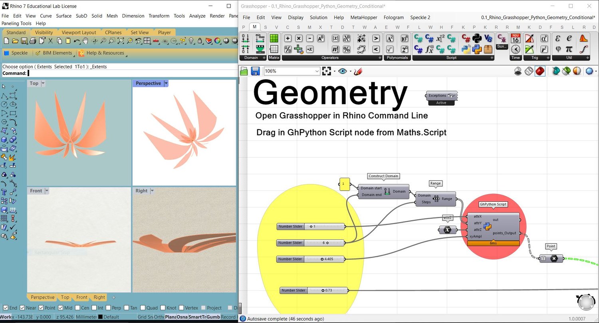The height and width of the screenshot is (323, 599).
Task: Toggle the Gumball status bar button
Action: tap(213, 317)
